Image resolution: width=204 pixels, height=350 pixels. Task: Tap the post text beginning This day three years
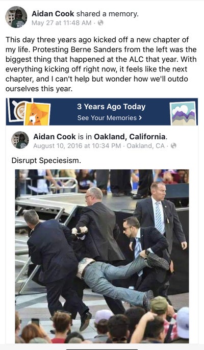tap(101, 64)
